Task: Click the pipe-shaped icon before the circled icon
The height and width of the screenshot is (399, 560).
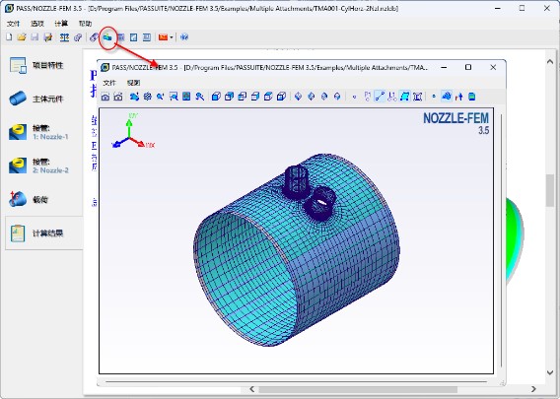Action: point(94,37)
